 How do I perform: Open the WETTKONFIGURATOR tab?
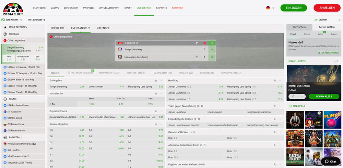81,73
